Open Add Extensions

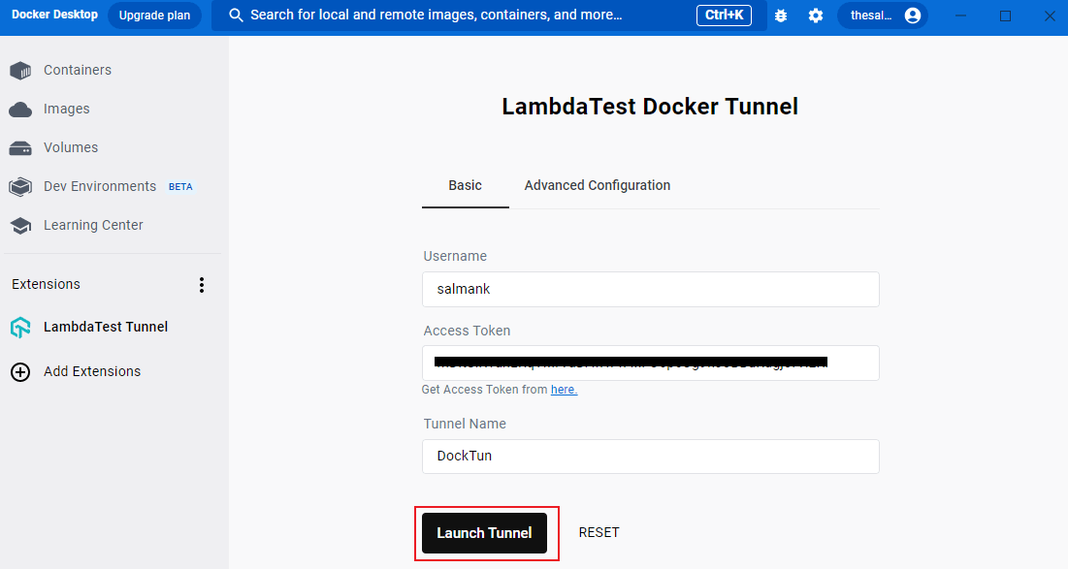tap(92, 371)
